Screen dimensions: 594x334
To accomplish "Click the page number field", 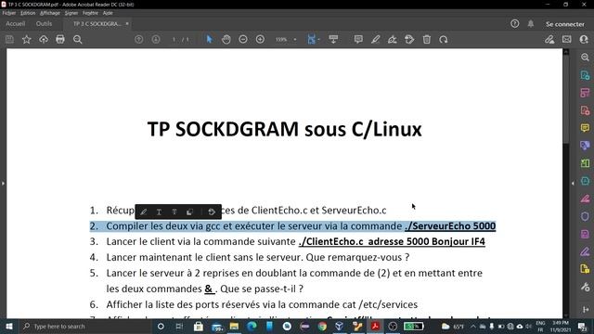I will click(174, 39).
